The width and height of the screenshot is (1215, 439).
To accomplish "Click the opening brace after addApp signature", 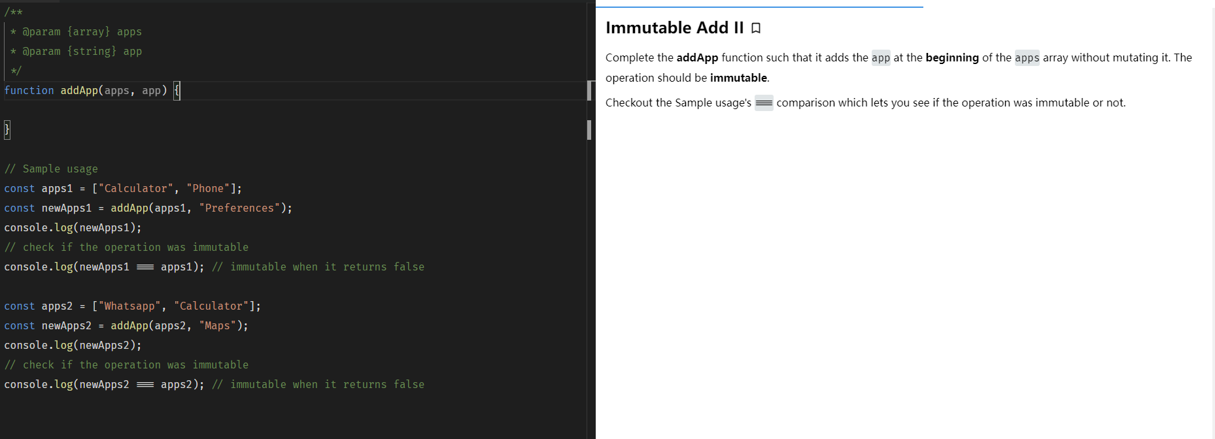I will tap(177, 90).
